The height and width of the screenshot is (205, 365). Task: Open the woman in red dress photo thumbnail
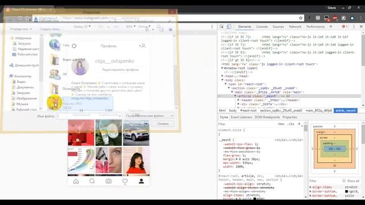tap(136, 160)
